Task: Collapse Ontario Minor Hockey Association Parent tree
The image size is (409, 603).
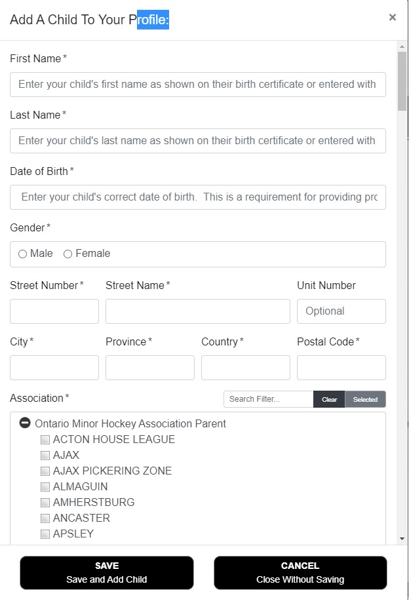Action: coord(25,423)
